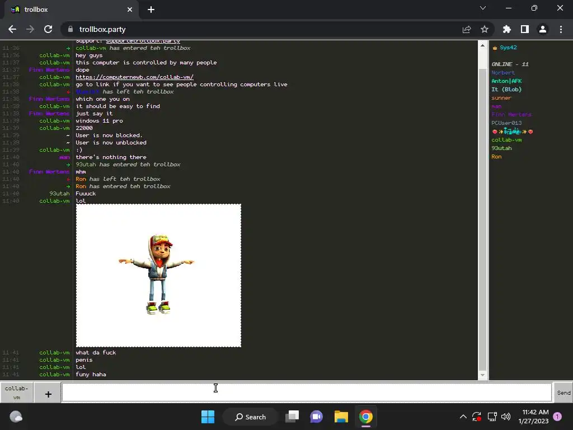Click the chat scrollbar thumb

pyautogui.click(x=482, y=219)
